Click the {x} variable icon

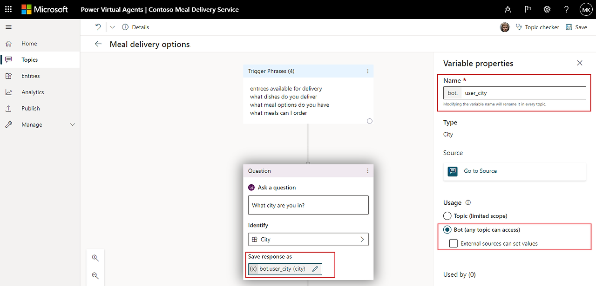[253, 269]
